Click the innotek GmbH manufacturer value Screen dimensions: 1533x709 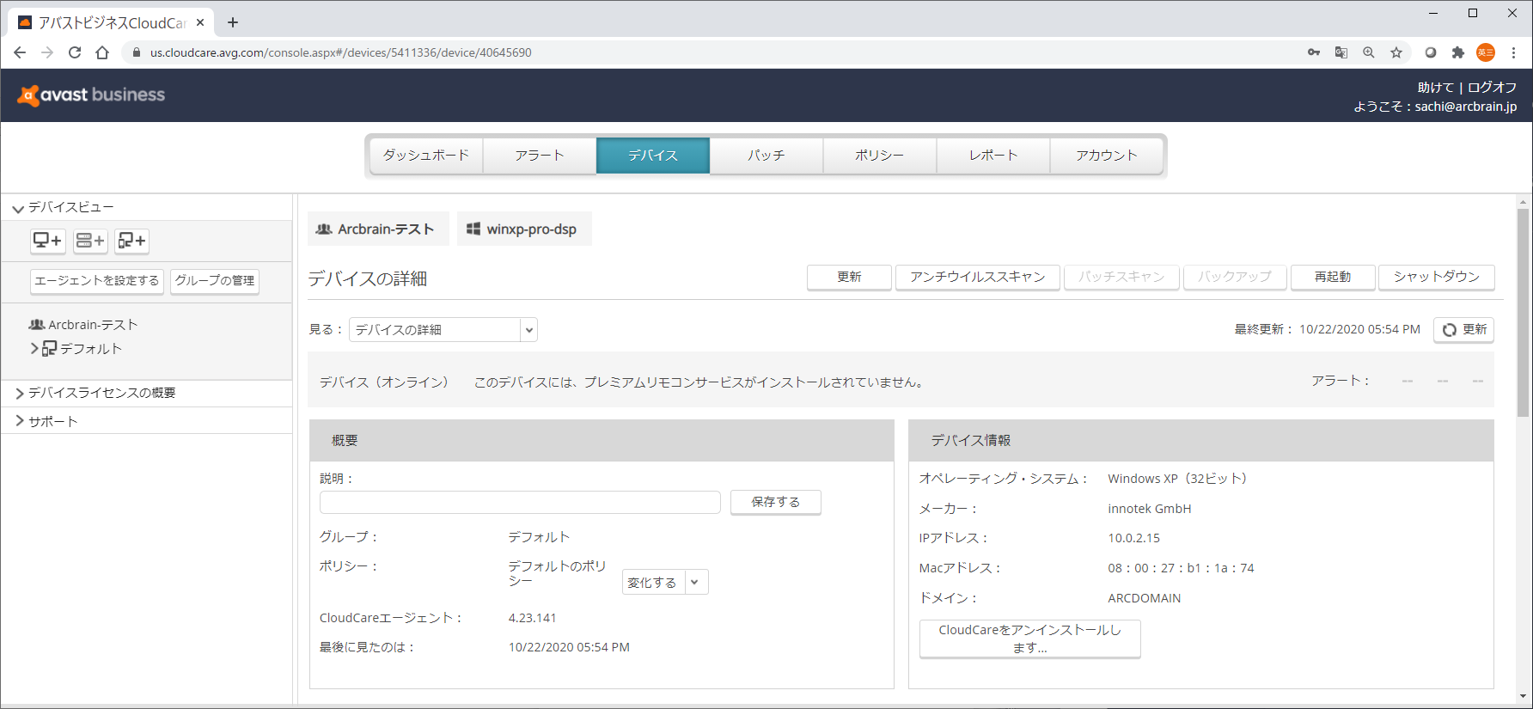point(1149,509)
